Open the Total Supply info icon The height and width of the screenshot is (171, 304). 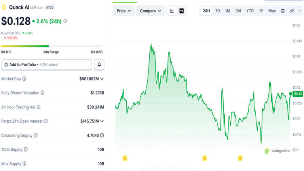[x=26, y=150]
